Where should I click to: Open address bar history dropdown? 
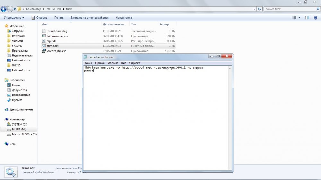(x=254, y=9)
